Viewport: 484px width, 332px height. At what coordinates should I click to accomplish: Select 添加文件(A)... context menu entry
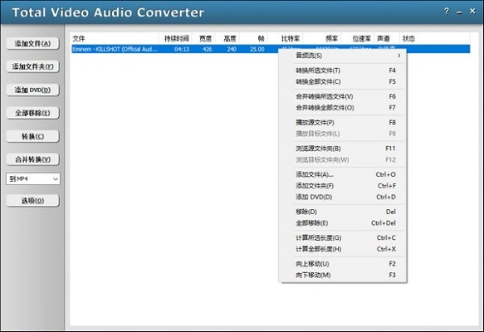(x=343, y=174)
